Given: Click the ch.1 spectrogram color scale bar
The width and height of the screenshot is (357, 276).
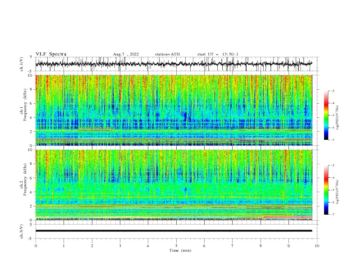Looking at the screenshot, I should (326, 115).
